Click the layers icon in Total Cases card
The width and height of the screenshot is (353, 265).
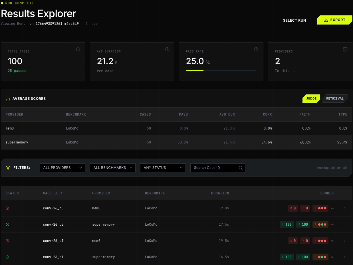coord(78,49)
